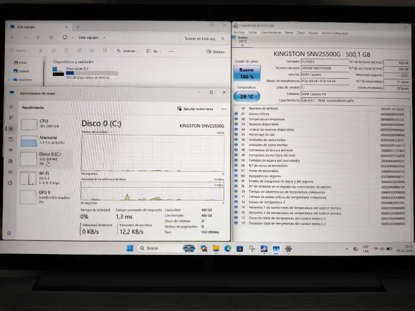The width and height of the screenshot is (415, 311).
Task: Open Processes page icon in Task Manager sidebar
Action: click(x=11, y=118)
